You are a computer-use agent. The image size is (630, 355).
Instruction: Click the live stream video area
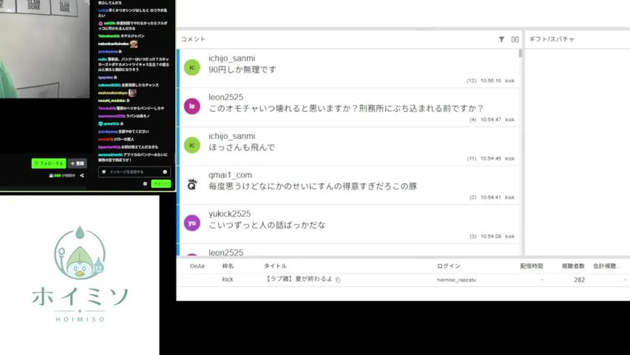[x=44, y=49]
